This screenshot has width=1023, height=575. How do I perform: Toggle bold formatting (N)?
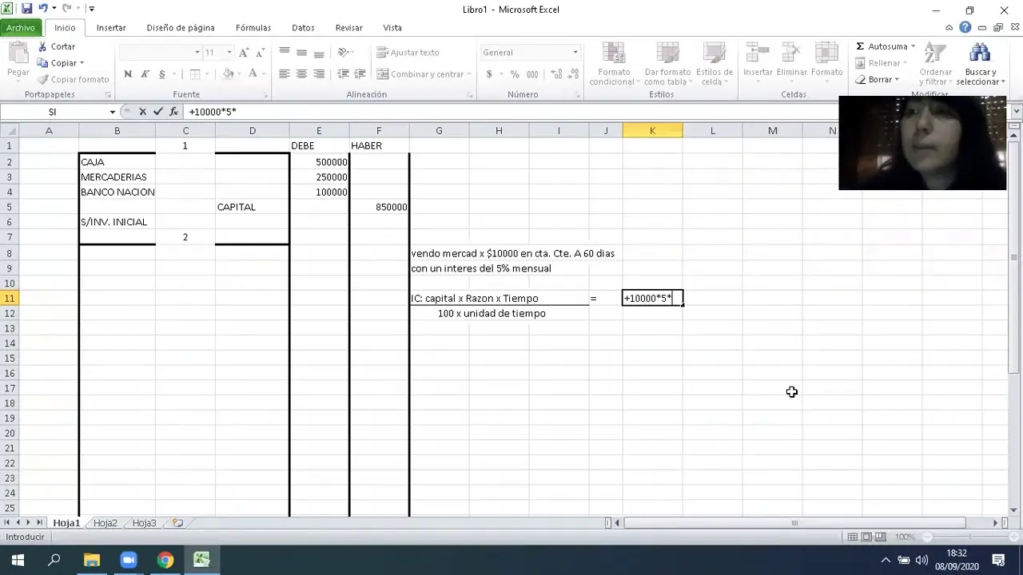coord(128,74)
